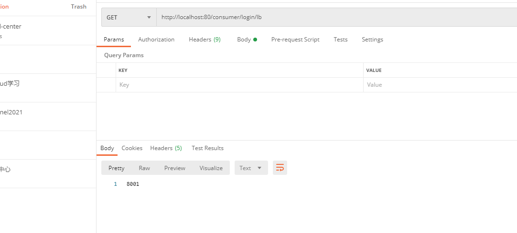Image resolution: width=517 pixels, height=233 pixels.
Task: Open the response Cookies tab
Action: [132, 148]
